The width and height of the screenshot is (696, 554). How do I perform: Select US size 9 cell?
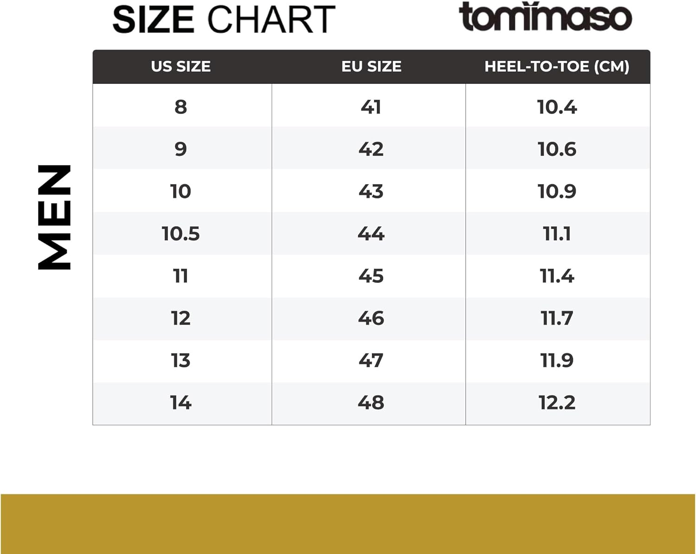coord(181,149)
